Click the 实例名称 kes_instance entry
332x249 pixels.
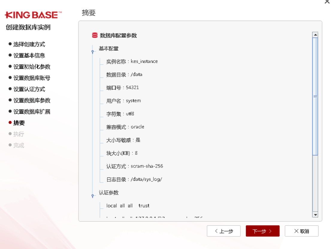click(132, 61)
